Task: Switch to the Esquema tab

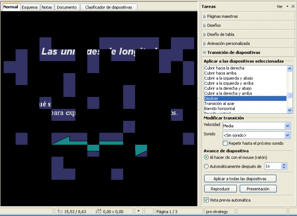Action: pyautogui.click(x=30, y=7)
